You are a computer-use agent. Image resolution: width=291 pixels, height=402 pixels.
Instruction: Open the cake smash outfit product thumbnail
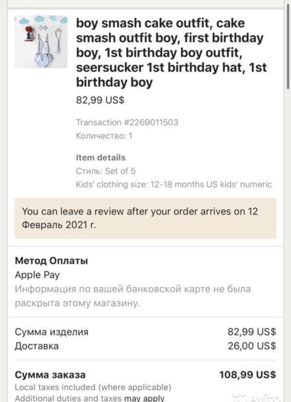(41, 42)
